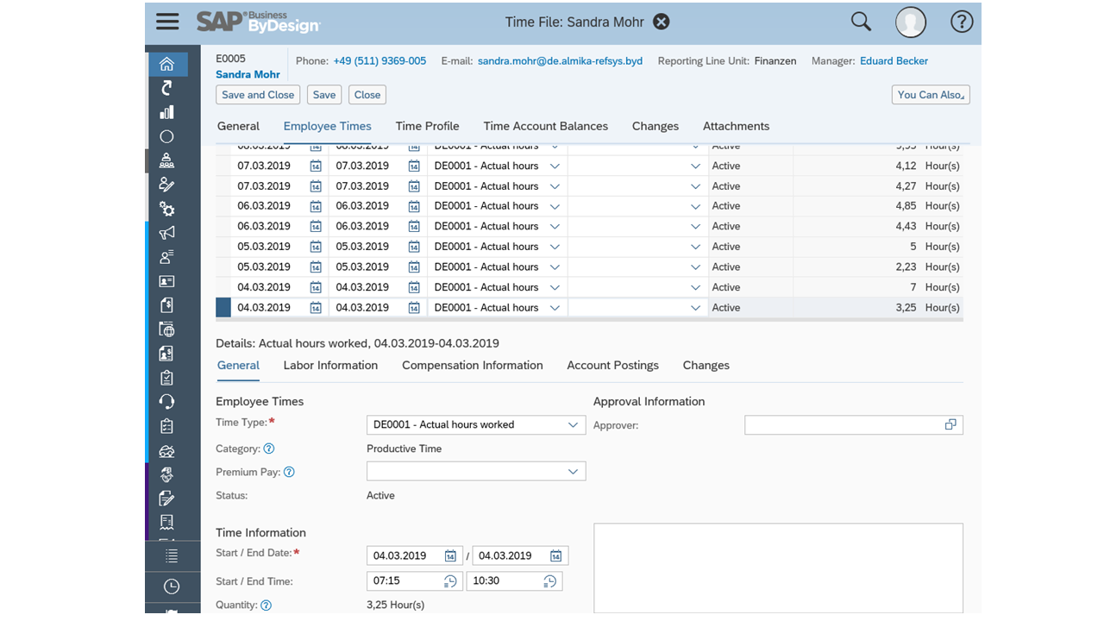Open manager Eduard Becker link
Screen dimensions: 1104x621
[x=894, y=61]
